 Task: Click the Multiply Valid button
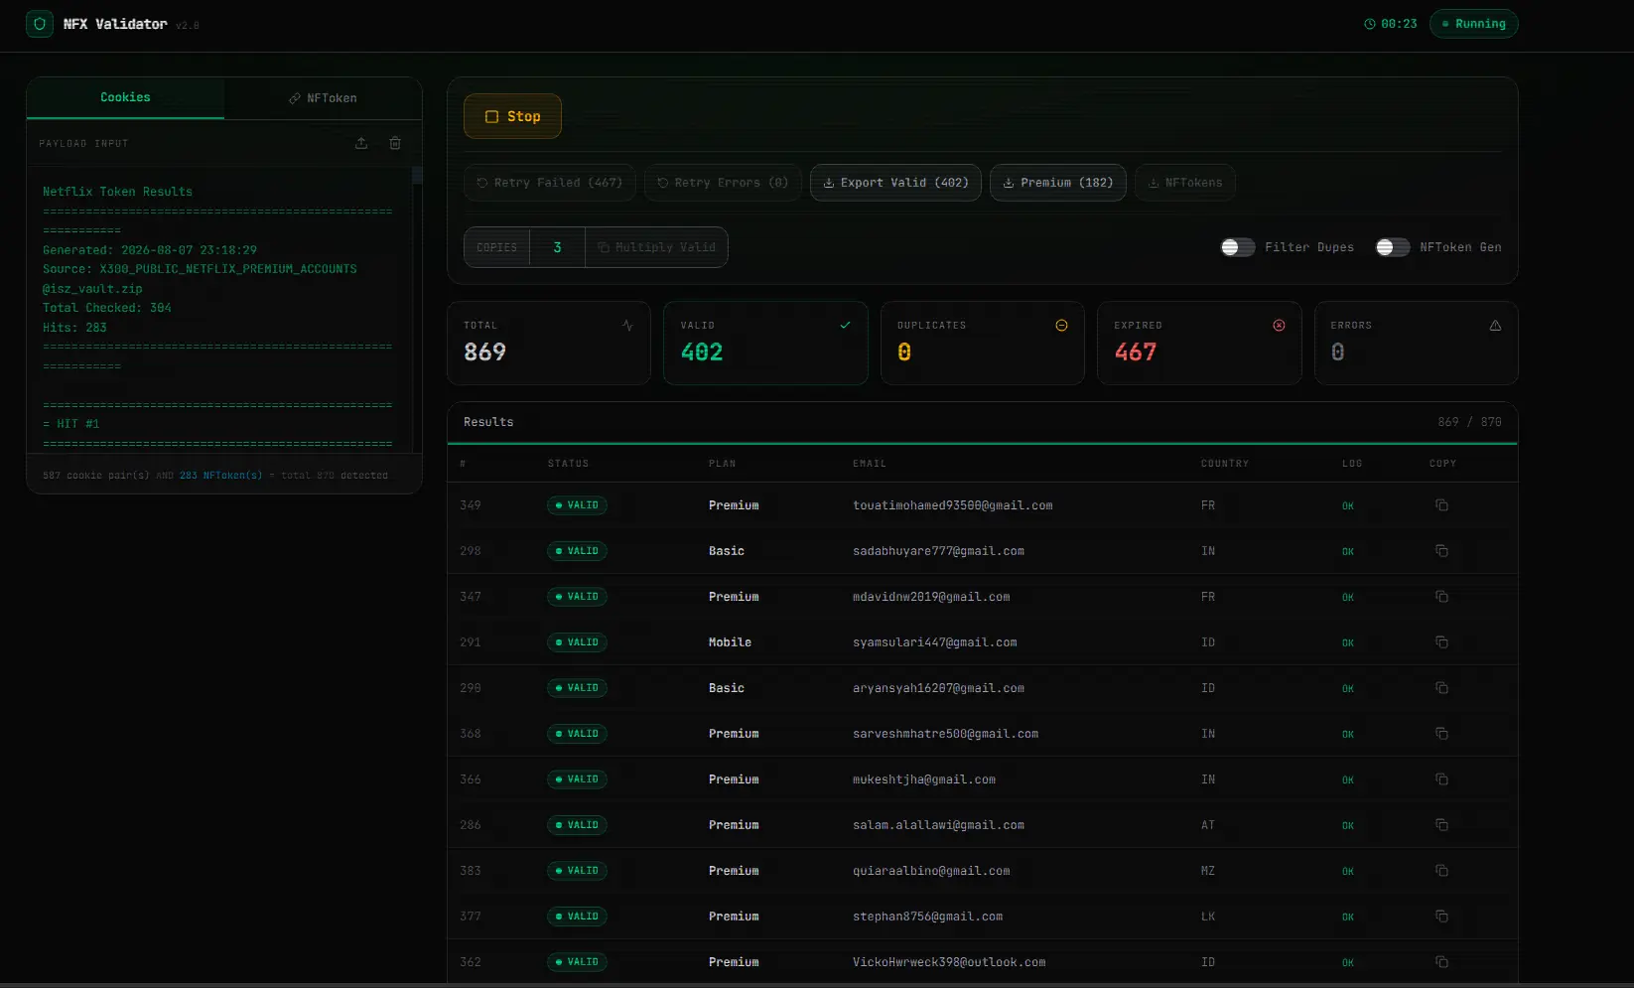(x=656, y=247)
